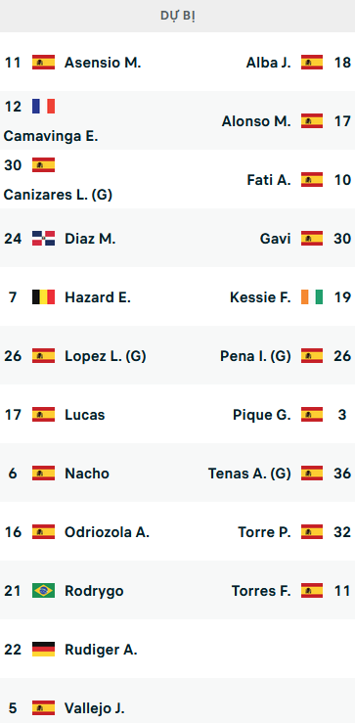Open goalkeeper Lopez L. (G) entry
Image resolution: width=355 pixels, height=723 pixels.
(105, 356)
